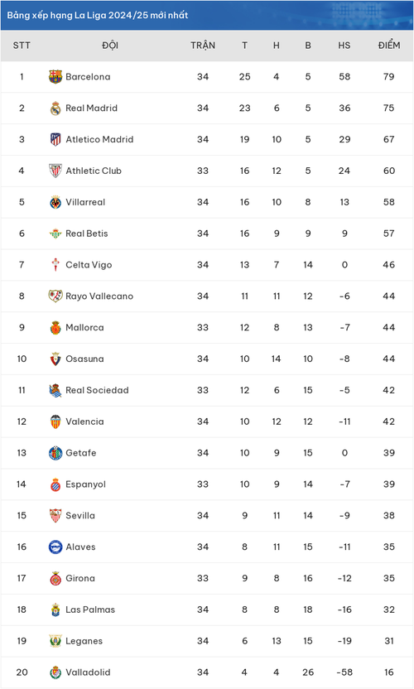Open the Real Sociedad team name
Image resolution: width=414 pixels, height=689 pixels.
(97, 390)
